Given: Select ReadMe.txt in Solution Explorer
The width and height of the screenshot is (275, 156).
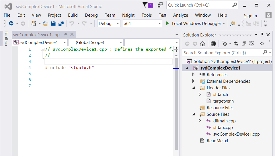Looking at the screenshot, I should pyautogui.click(x=217, y=141).
